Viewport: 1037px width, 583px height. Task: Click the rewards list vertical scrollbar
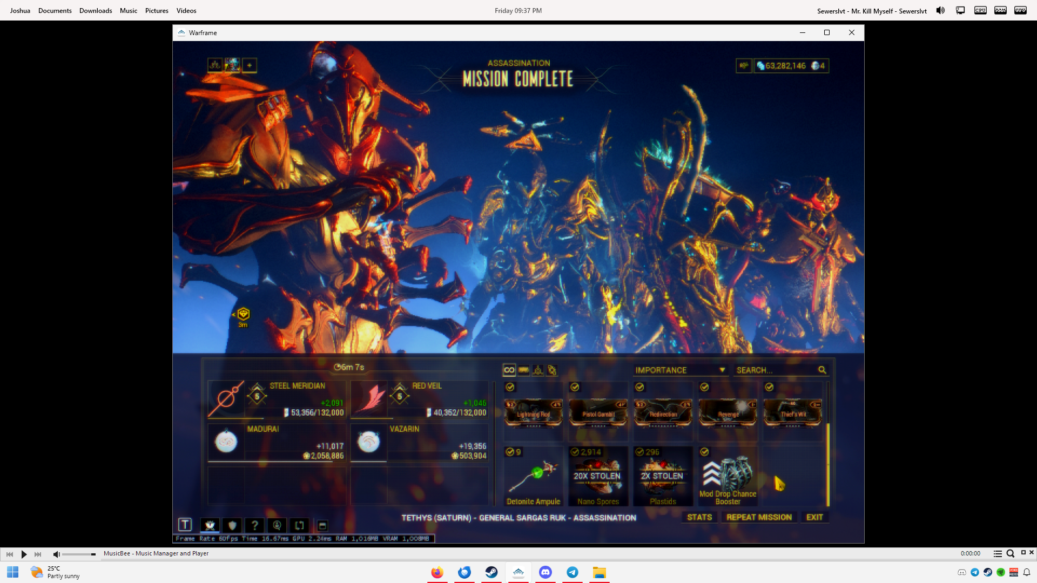(x=828, y=464)
